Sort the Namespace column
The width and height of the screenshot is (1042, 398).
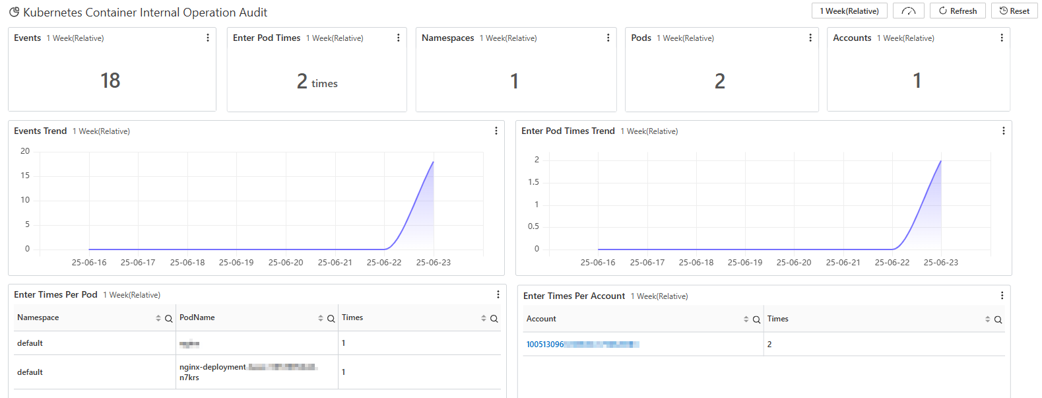pos(158,318)
